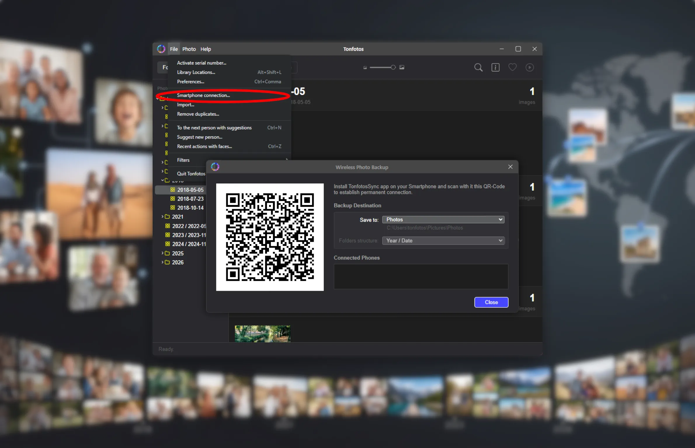The width and height of the screenshot is (695, 448).
Task: Expand the 2021 folder chevron
Action: (x=162, y=216)
